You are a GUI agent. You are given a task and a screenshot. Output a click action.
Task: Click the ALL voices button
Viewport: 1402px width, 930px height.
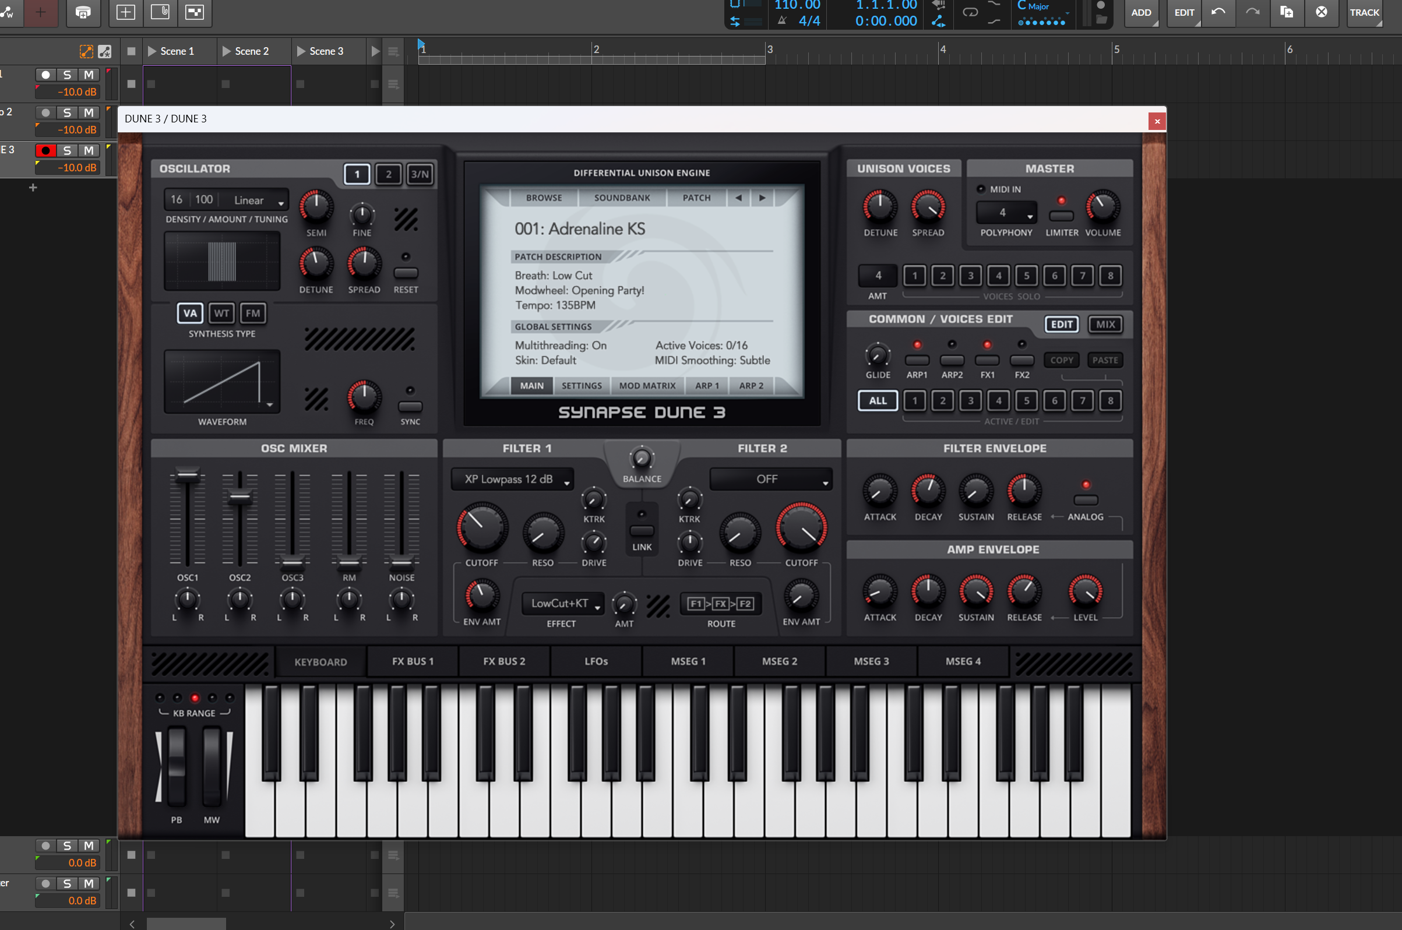click(878, 400)
